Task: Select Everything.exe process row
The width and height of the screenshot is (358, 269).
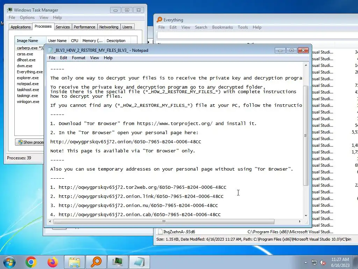Action: click(30, 72)
